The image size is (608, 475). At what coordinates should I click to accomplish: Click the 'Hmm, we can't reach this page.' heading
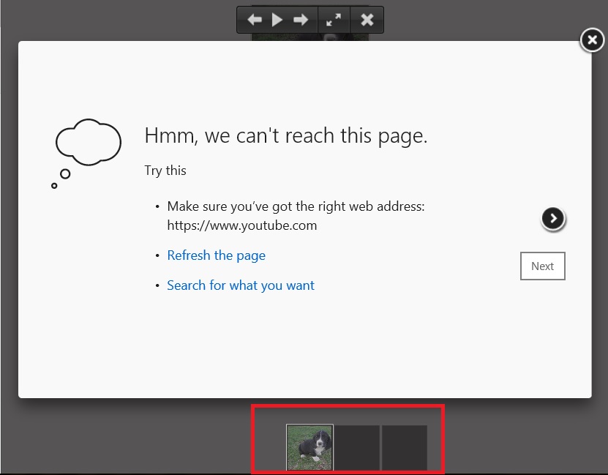(286, 135)
